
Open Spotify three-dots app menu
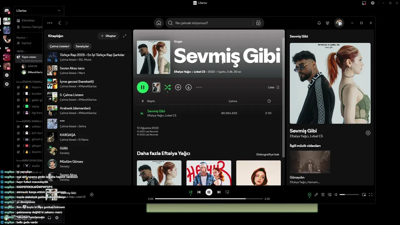pos(50,23)
